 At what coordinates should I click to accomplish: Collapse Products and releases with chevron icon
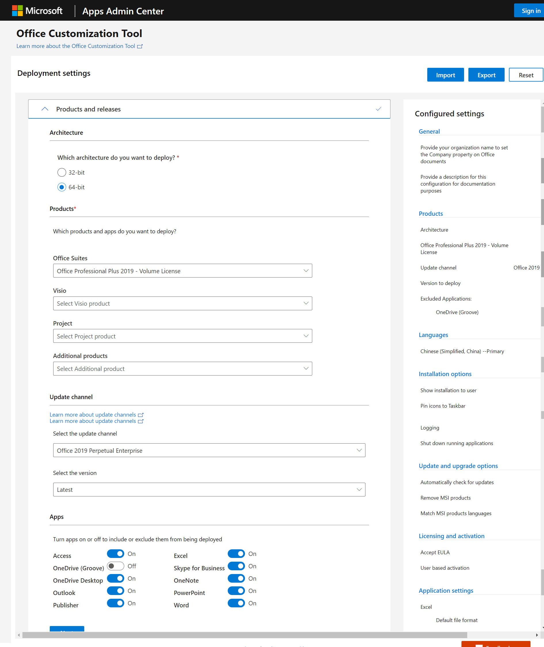[x=45, y=109]
